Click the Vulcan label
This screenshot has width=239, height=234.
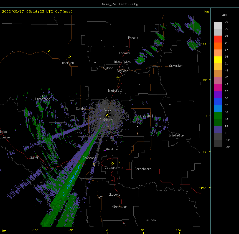[x=151, y=220]
